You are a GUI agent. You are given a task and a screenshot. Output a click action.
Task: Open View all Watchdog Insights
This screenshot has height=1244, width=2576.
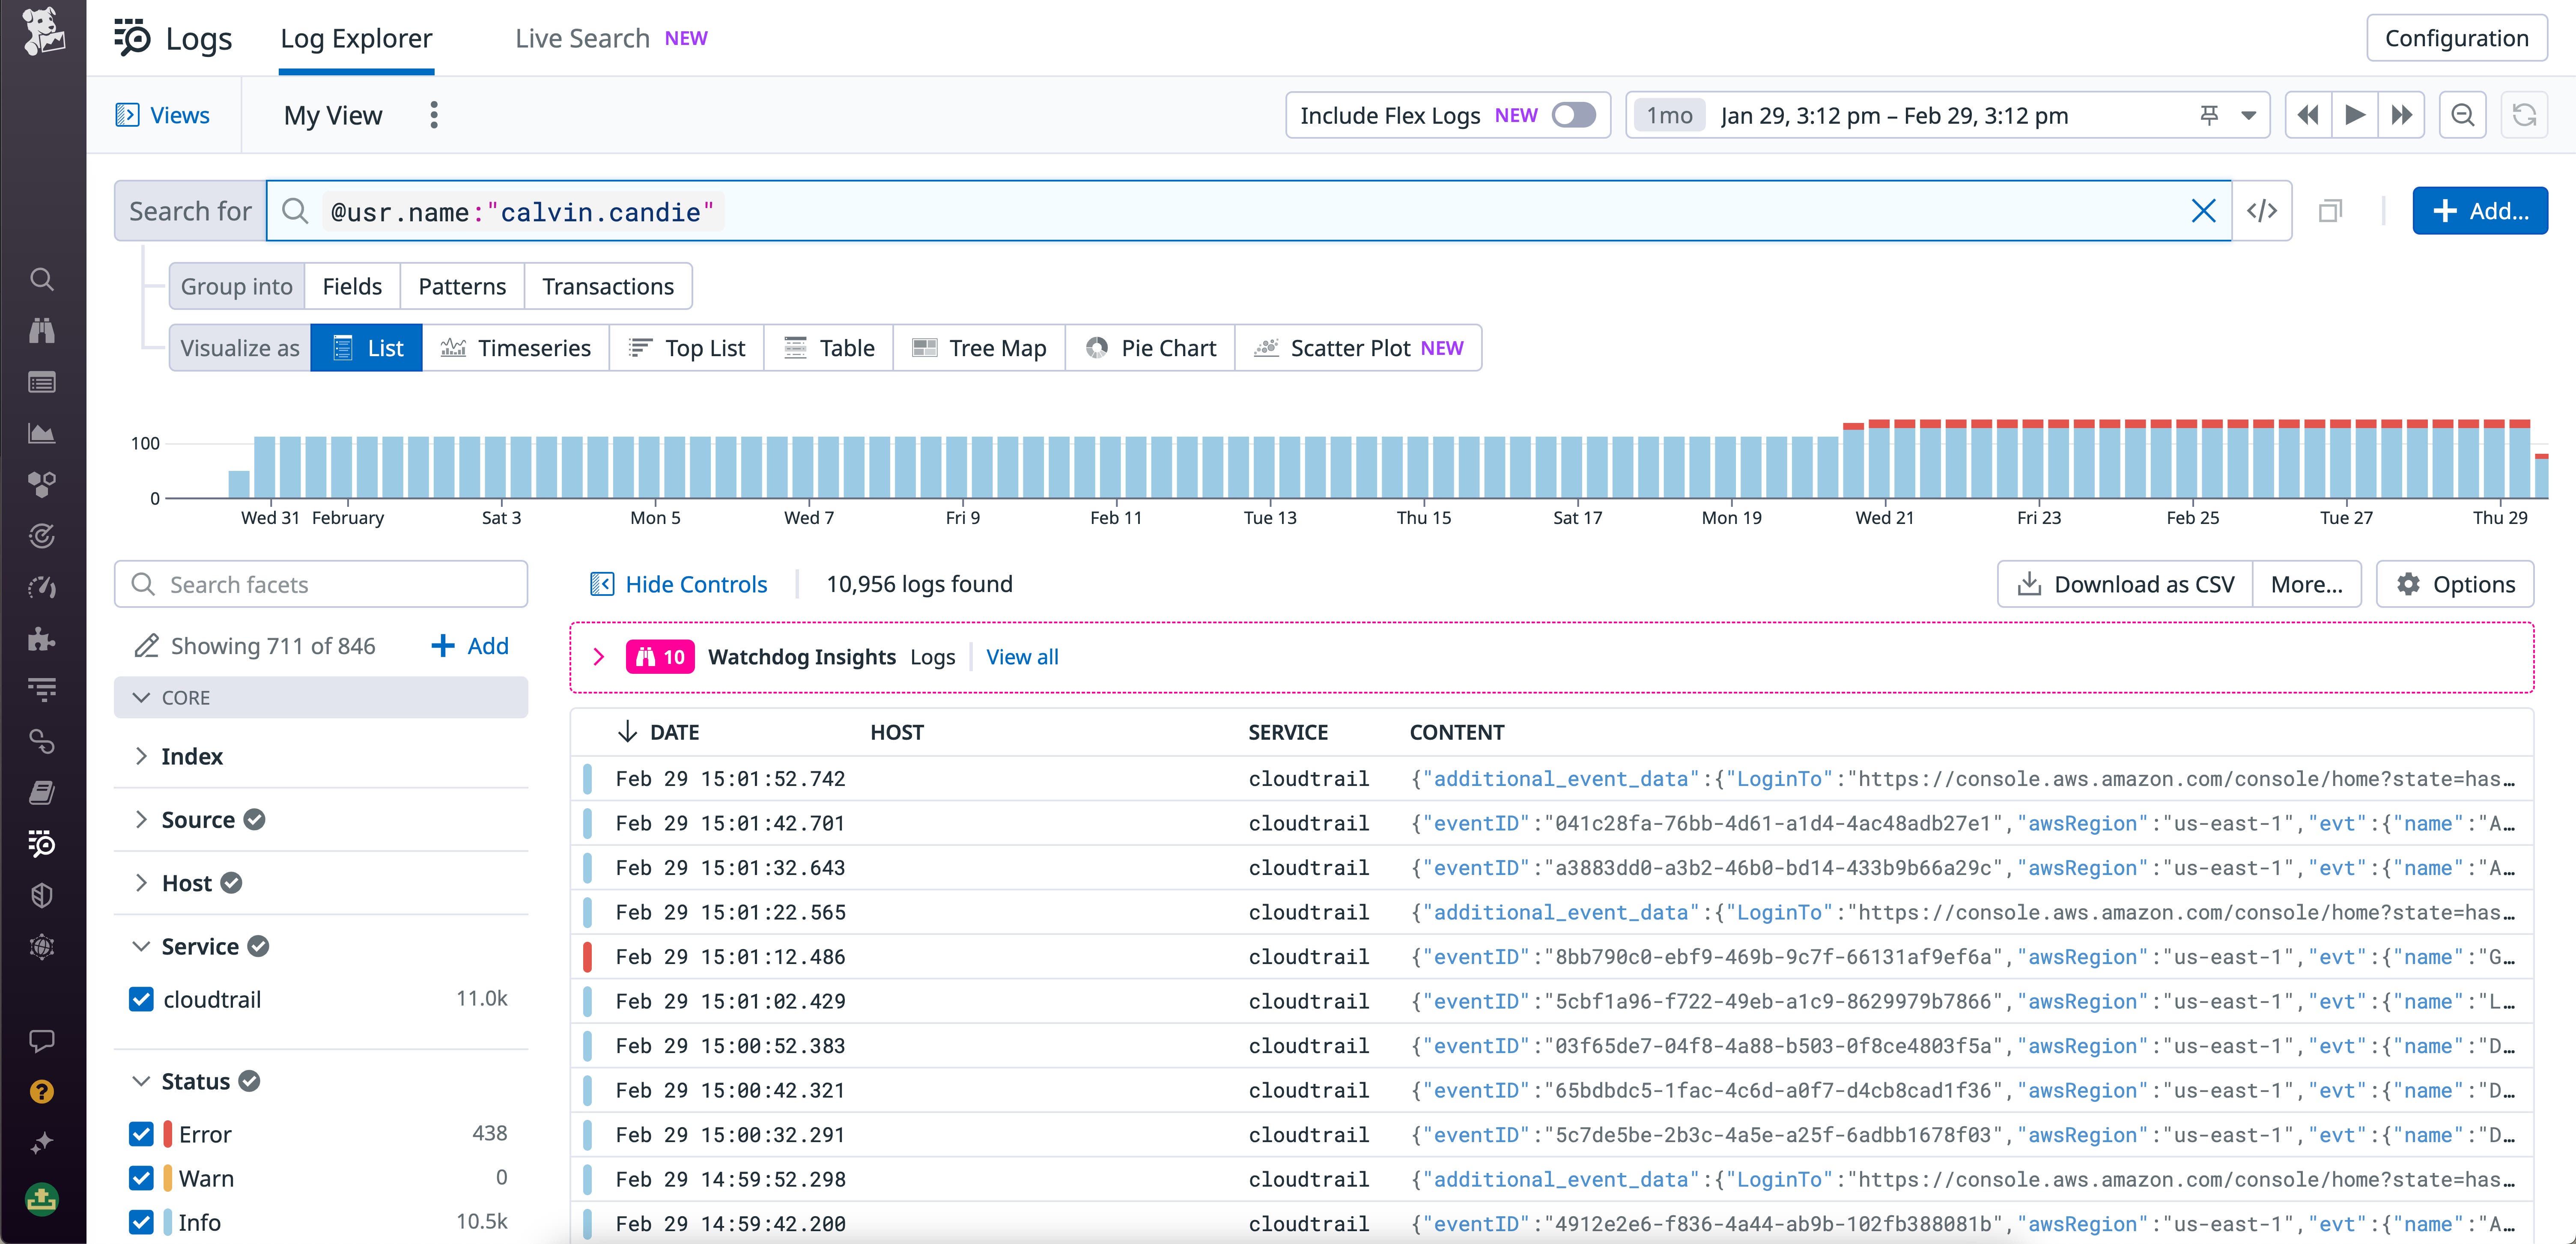point(1022,657)
